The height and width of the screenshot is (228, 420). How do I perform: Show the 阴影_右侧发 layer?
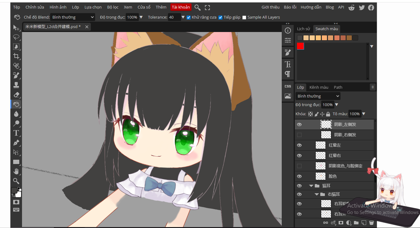click(299, 135)
